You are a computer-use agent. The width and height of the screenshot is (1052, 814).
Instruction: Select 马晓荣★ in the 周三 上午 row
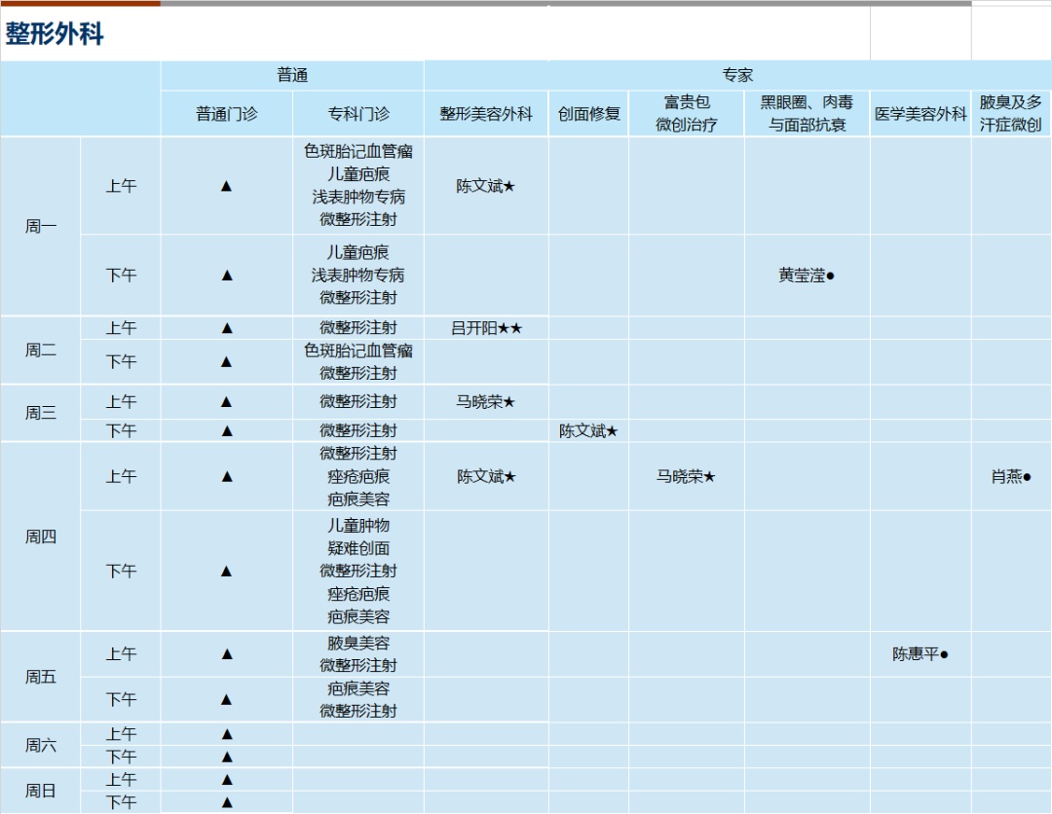point(486,401)
